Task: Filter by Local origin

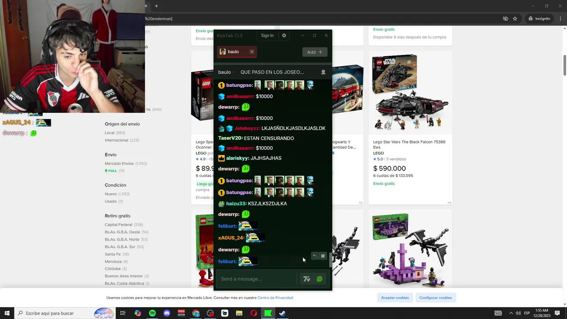Action: 109,133
